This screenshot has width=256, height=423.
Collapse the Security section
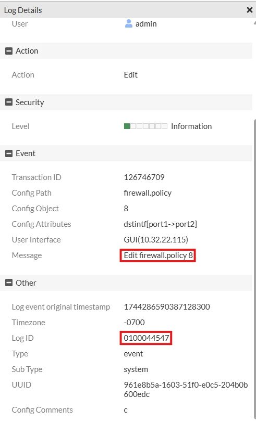click(x=9, y=102)
